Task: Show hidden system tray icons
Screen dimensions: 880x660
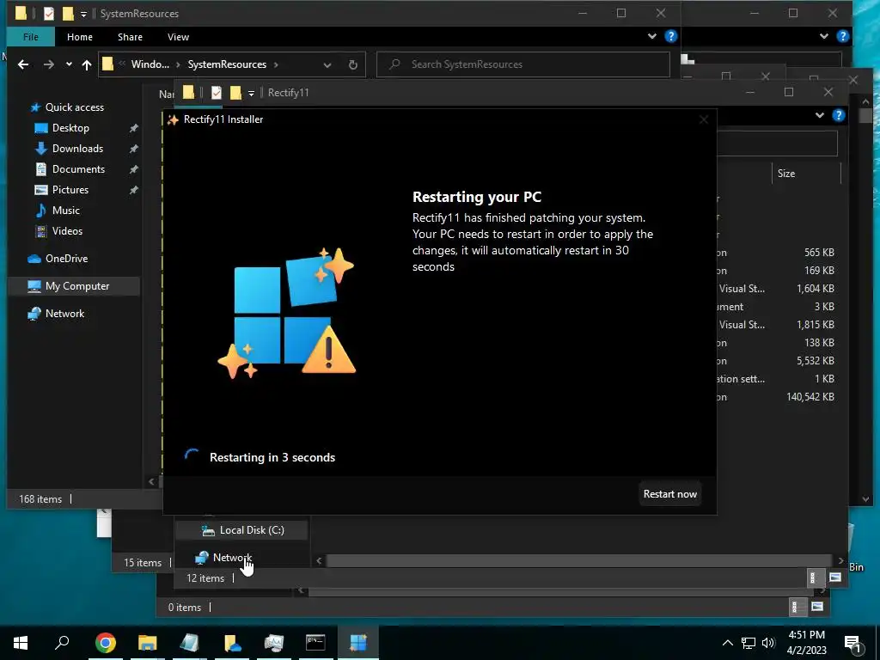Action: pyautogui.click(x=727, y=643)
